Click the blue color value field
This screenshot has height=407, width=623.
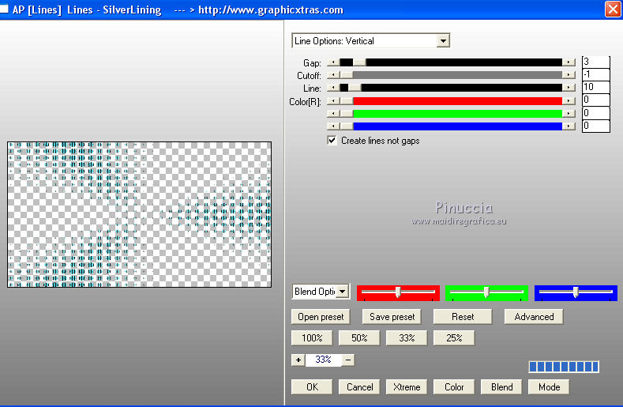[x=595, y=126]
